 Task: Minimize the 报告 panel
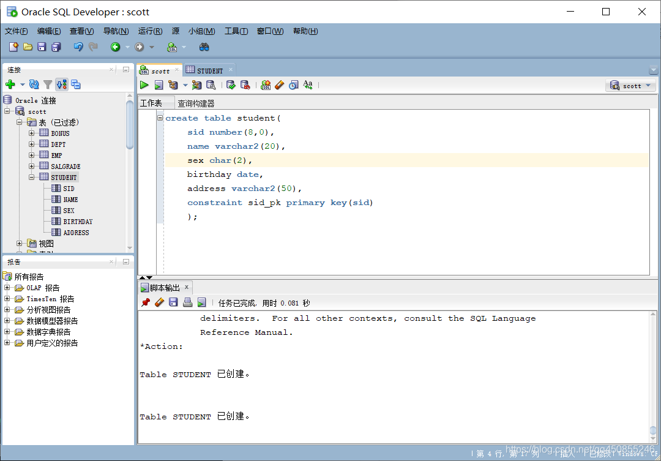point(125,262)
